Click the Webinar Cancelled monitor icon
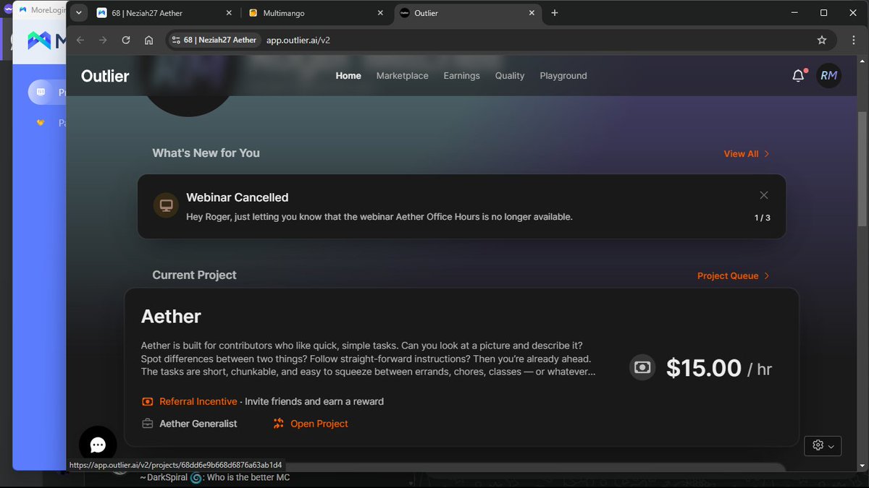 (x=166, y=205)
